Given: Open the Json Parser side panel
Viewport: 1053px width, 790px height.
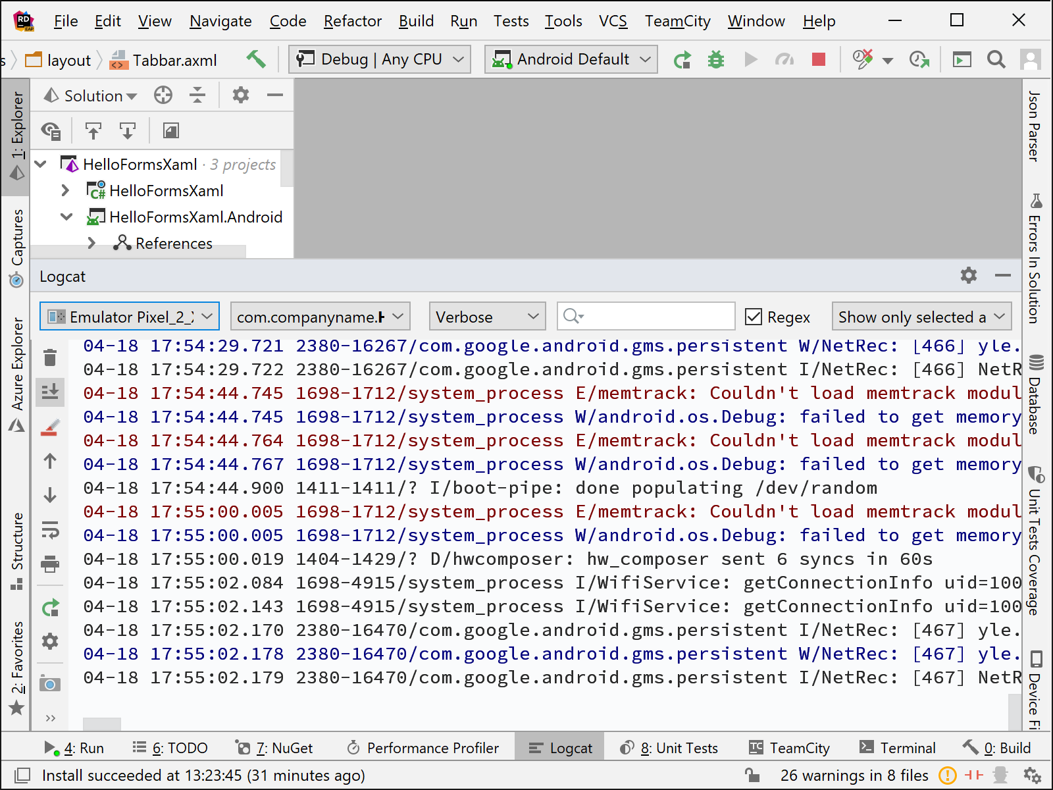Looking at the screenshot, I should pos(1035,126).
